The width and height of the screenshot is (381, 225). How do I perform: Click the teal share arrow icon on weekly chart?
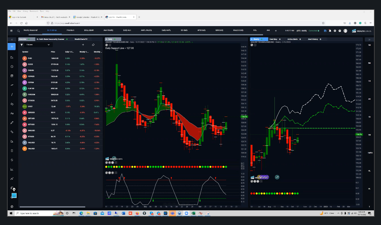277,177
